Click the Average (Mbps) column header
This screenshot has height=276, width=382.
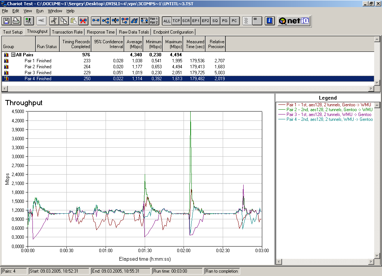[x=134, y=44]
